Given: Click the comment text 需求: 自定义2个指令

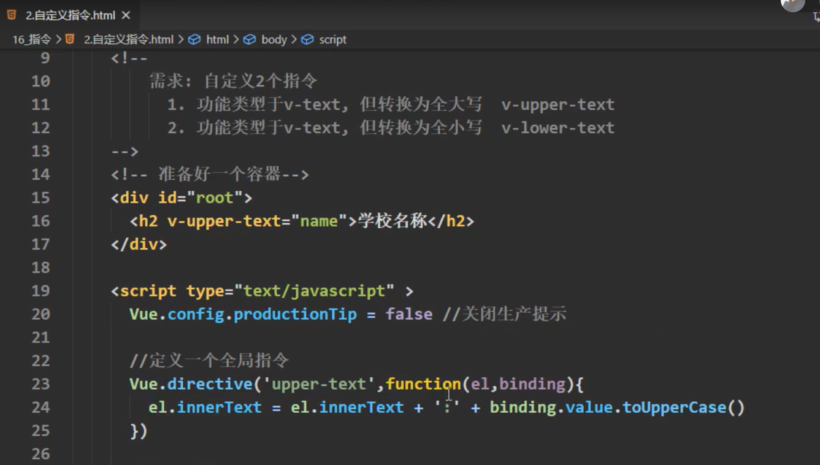Looking at the screenshot, I should click(x=234, y=82).
